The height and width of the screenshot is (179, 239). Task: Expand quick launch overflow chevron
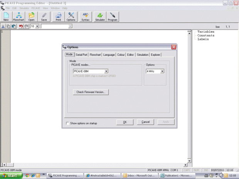pyautogui.click(x=44, y=174)
